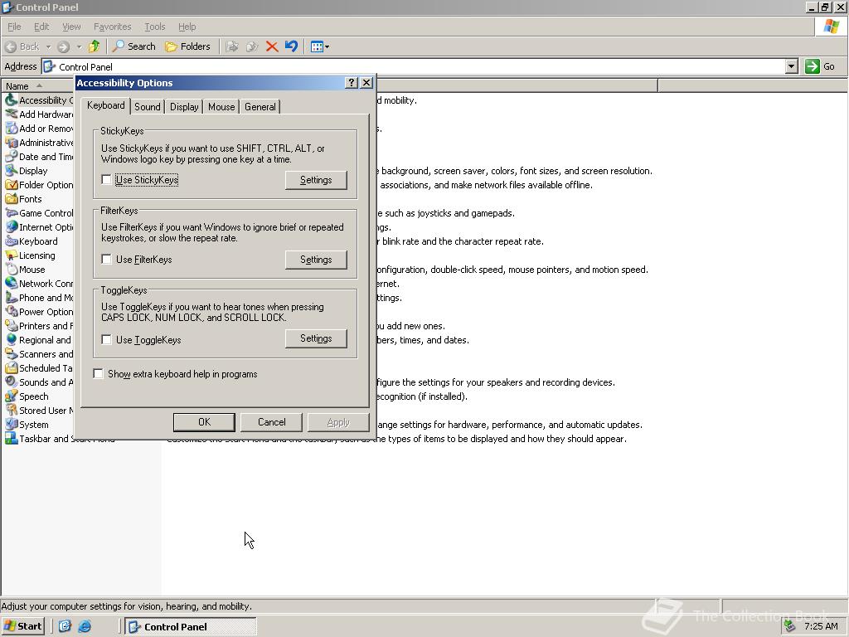Enable the Use ToggleKeys checkbox
This screenshot has height=637, width=849.
coord(107,339)
